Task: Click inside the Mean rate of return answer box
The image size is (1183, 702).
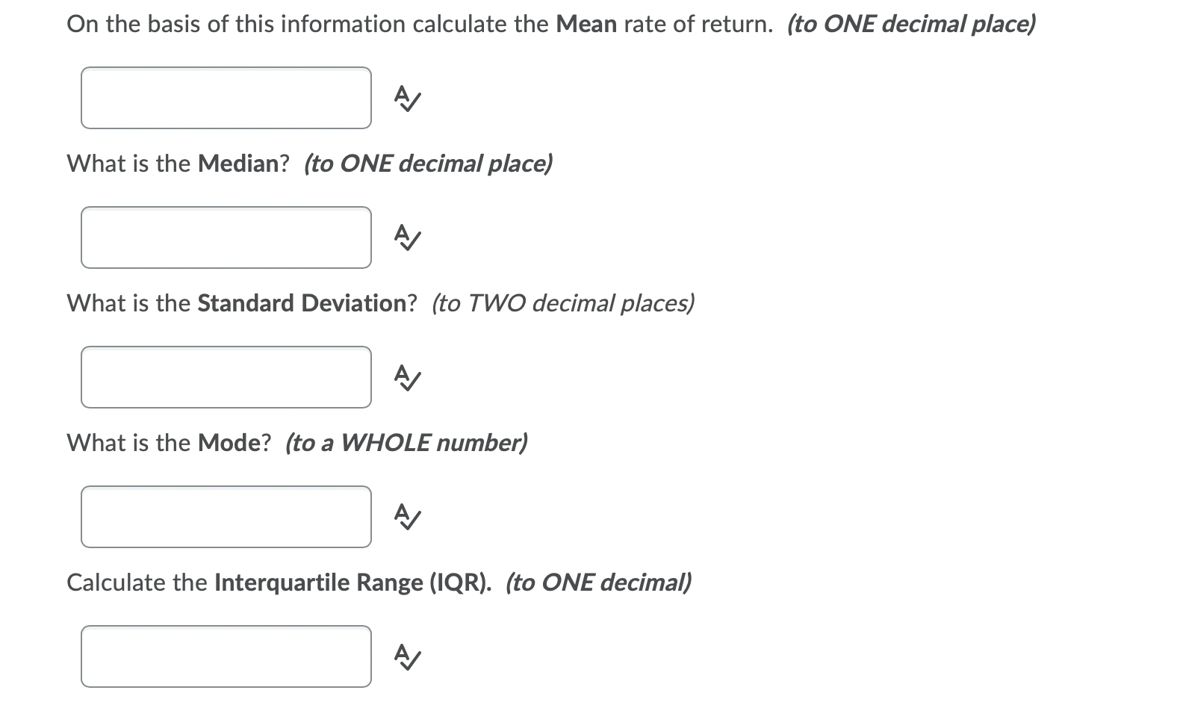Action: tap(226, 98)
